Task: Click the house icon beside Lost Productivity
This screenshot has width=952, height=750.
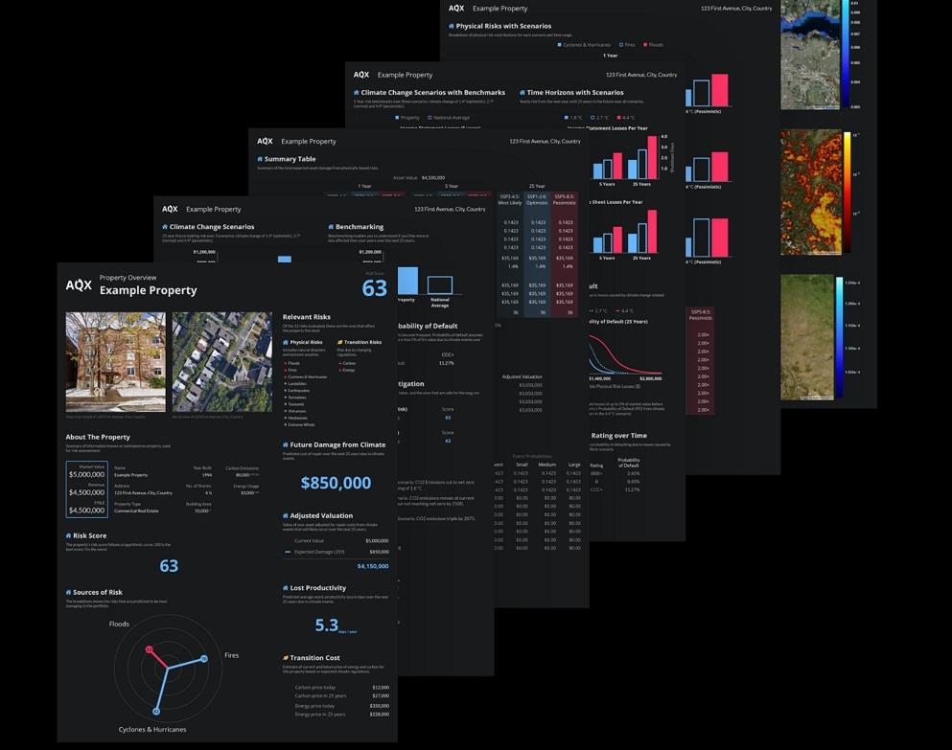Action: click(x=286, y=588)
